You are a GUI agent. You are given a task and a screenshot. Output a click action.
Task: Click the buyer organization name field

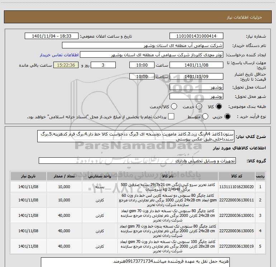[x=143, y=46]
